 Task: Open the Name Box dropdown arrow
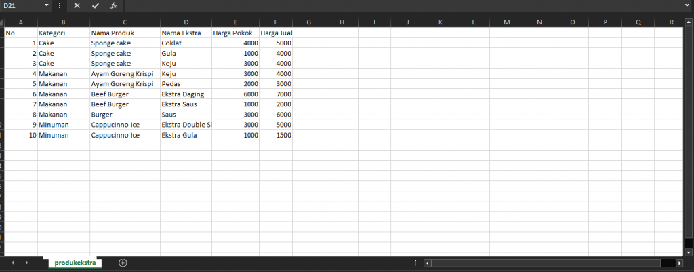46,5
